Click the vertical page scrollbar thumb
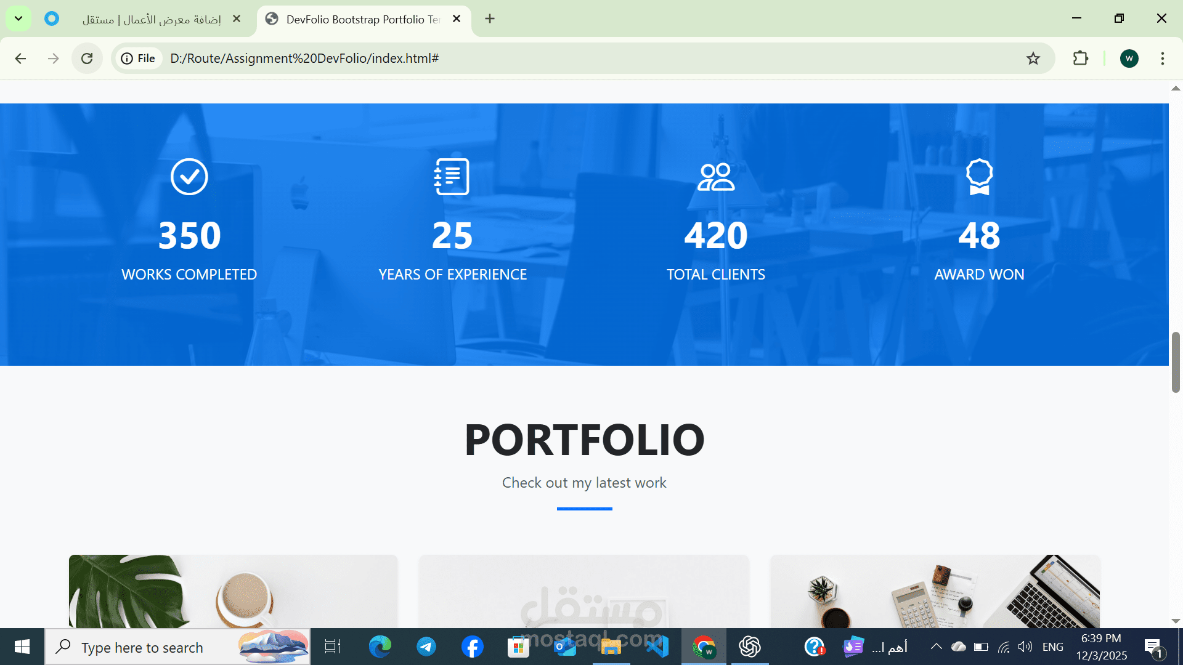The width and height of the screenshot is (1183, 665). tap(1176, 362)
